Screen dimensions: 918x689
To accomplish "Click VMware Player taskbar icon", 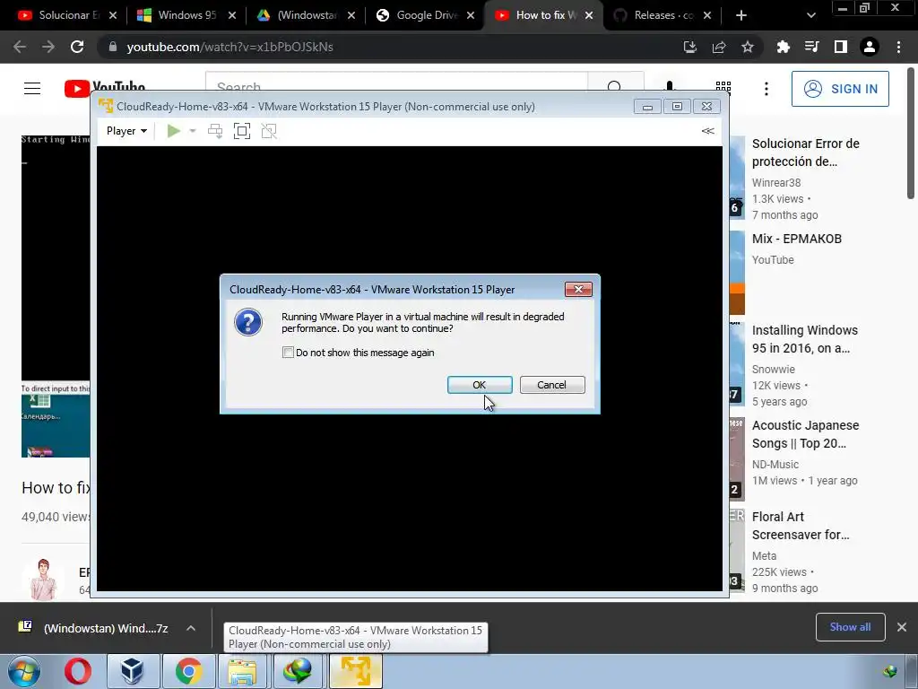I will 355,671.
